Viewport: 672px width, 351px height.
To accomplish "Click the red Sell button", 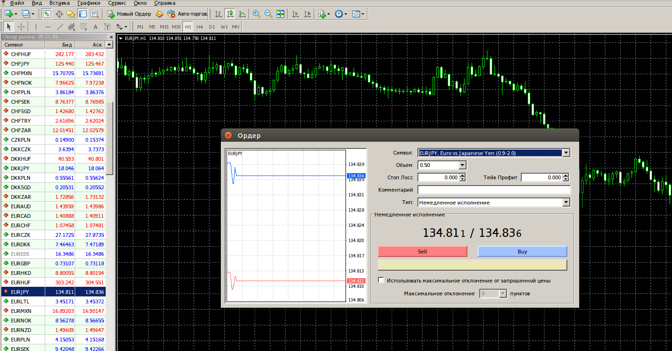I will pos(423,252).
